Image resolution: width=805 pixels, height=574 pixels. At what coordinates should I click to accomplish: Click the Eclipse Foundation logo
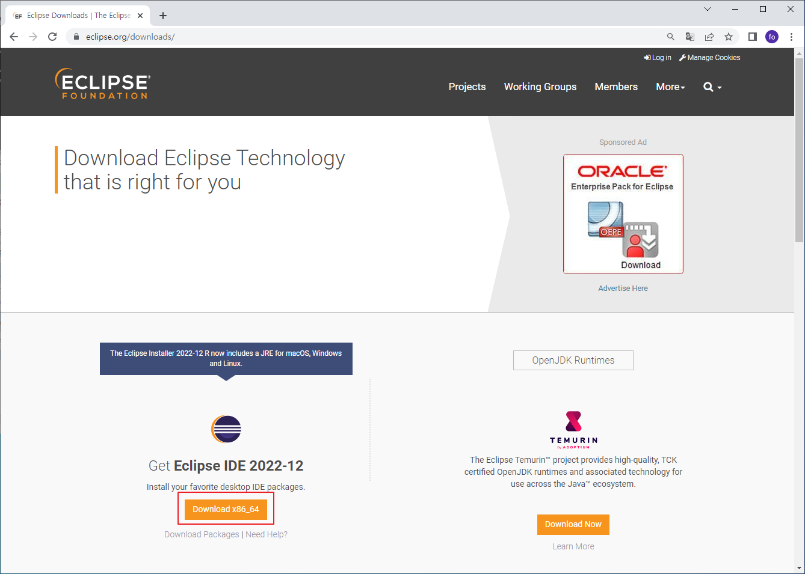[x=103, y=84]
